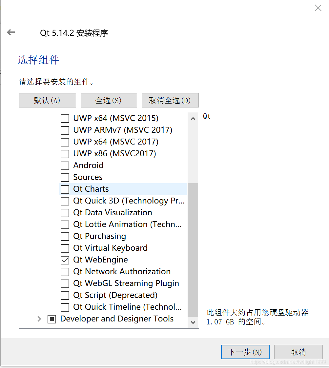Disable the Qt WebEngine component
329x368 pixels.
tap(65, 260)
